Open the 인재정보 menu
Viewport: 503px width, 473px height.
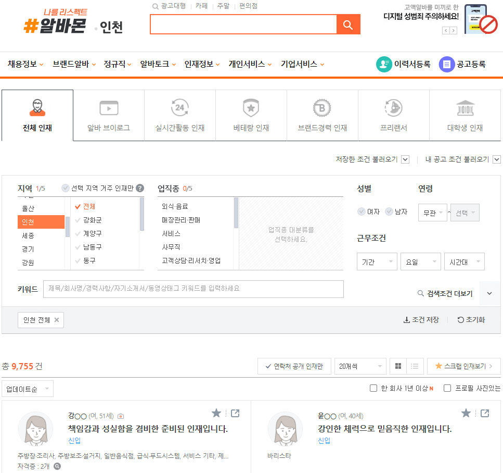pyautogui.click(x=199, y=65)
